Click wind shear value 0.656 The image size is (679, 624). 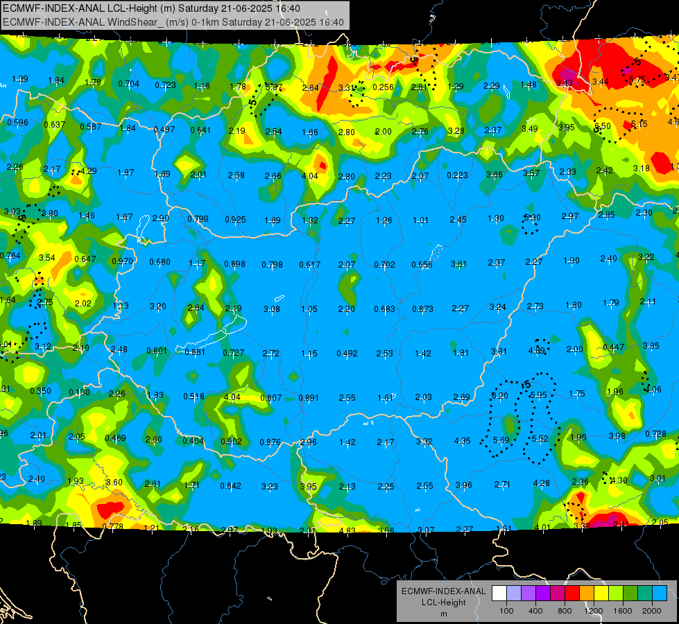point(422,265)
